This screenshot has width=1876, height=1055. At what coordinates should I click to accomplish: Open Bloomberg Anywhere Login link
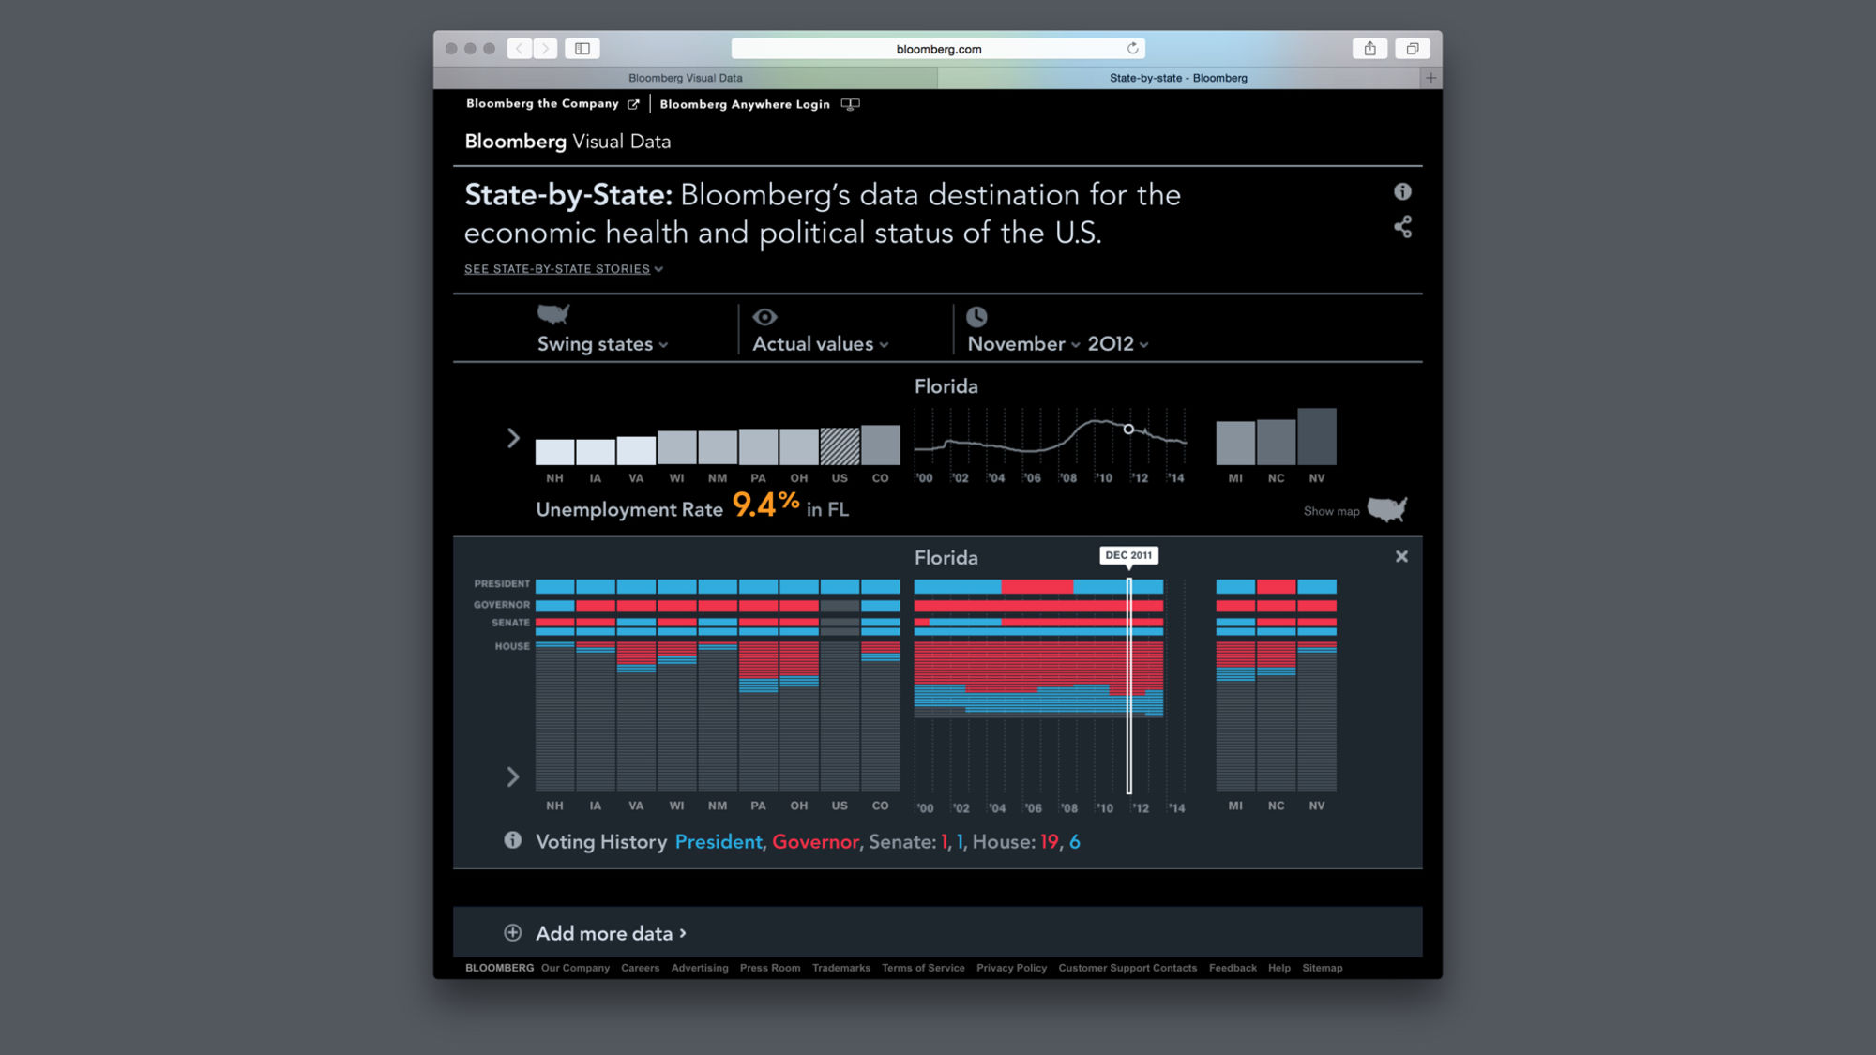[x=745, y=104]
